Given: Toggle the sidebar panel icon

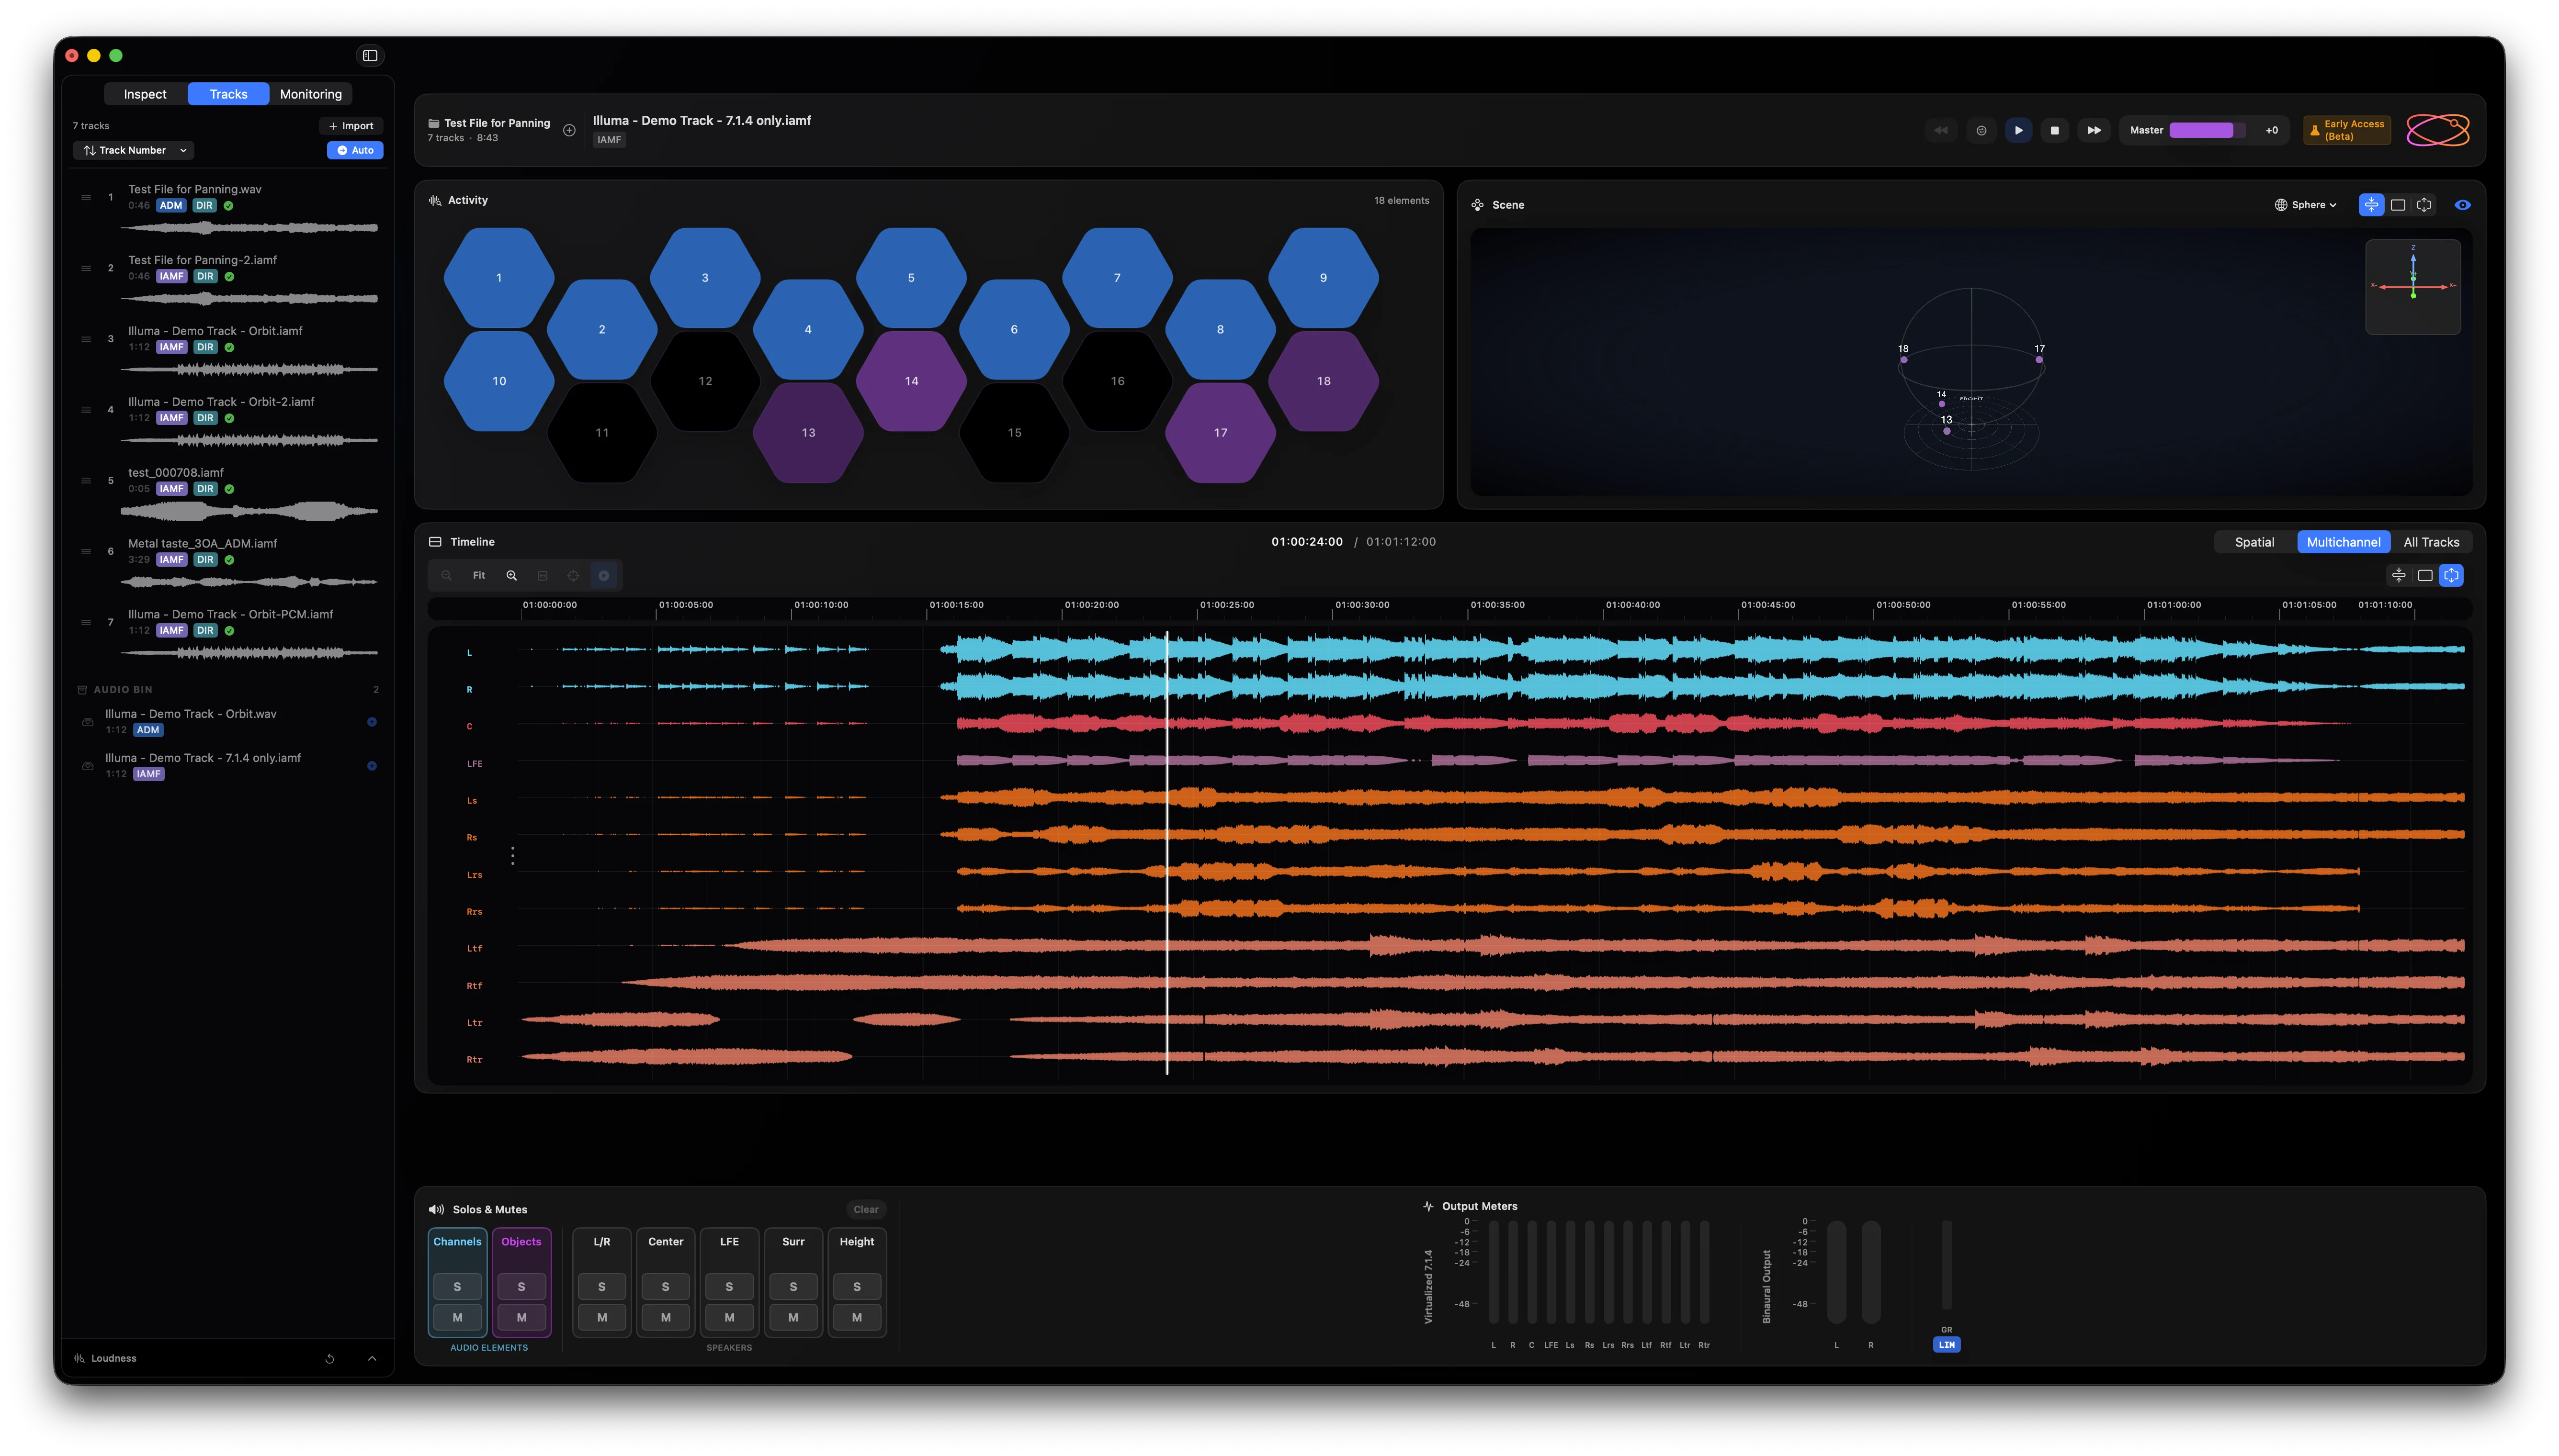Looking at the screenshot, I should [x=370, y=55].
